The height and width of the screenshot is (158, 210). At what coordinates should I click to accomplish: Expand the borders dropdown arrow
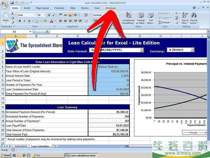pyautogui.click(x=41, y=21)
